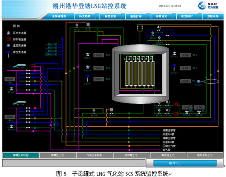Open the 历史趋势 menu tab

(x=85, y=16)
